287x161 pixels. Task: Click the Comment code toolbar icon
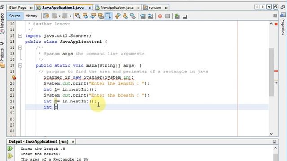(x=177, y=16)
